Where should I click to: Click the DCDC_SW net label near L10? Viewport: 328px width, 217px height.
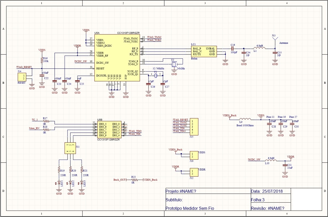click(254, 159)
